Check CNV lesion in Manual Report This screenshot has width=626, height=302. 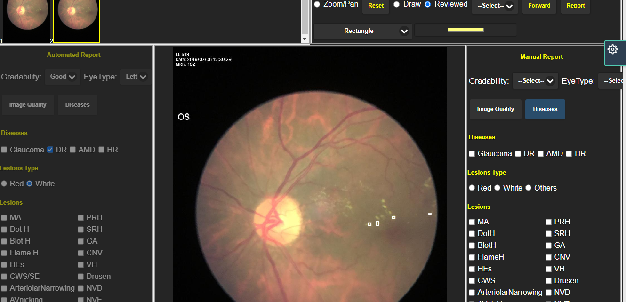549,257
